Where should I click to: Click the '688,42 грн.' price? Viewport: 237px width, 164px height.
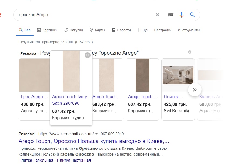[x=104, y=104]
